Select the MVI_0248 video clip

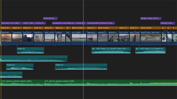(135, 38)
